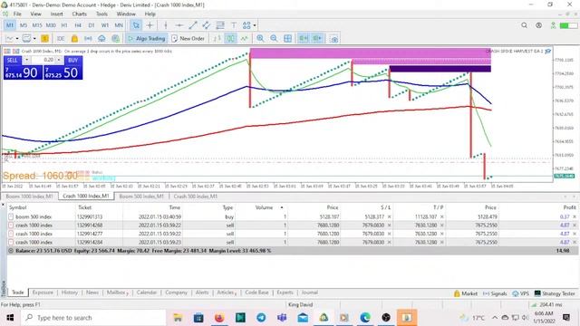Zoom in on the chart
This screenshot has width=580, height=326.
(x=260, y=38)
